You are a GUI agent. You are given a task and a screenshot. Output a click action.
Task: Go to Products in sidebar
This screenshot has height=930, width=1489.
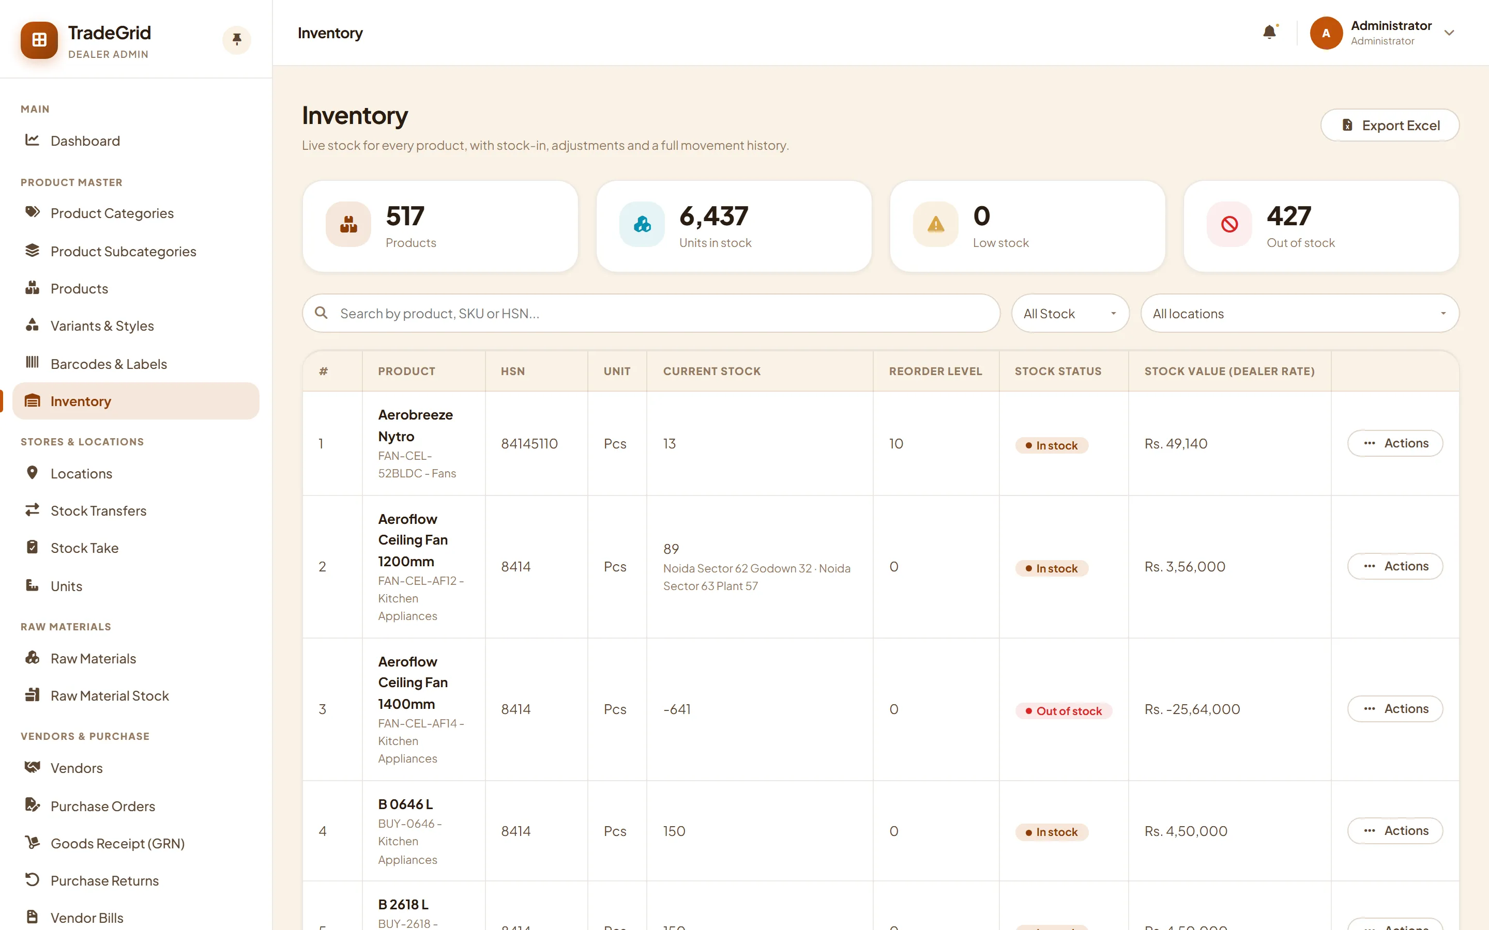coord(135,288)
